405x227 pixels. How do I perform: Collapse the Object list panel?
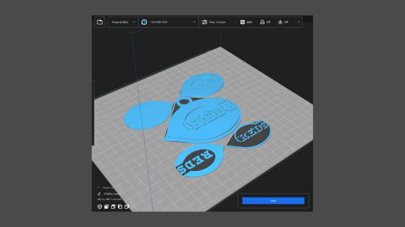click(x=98, y=188)
